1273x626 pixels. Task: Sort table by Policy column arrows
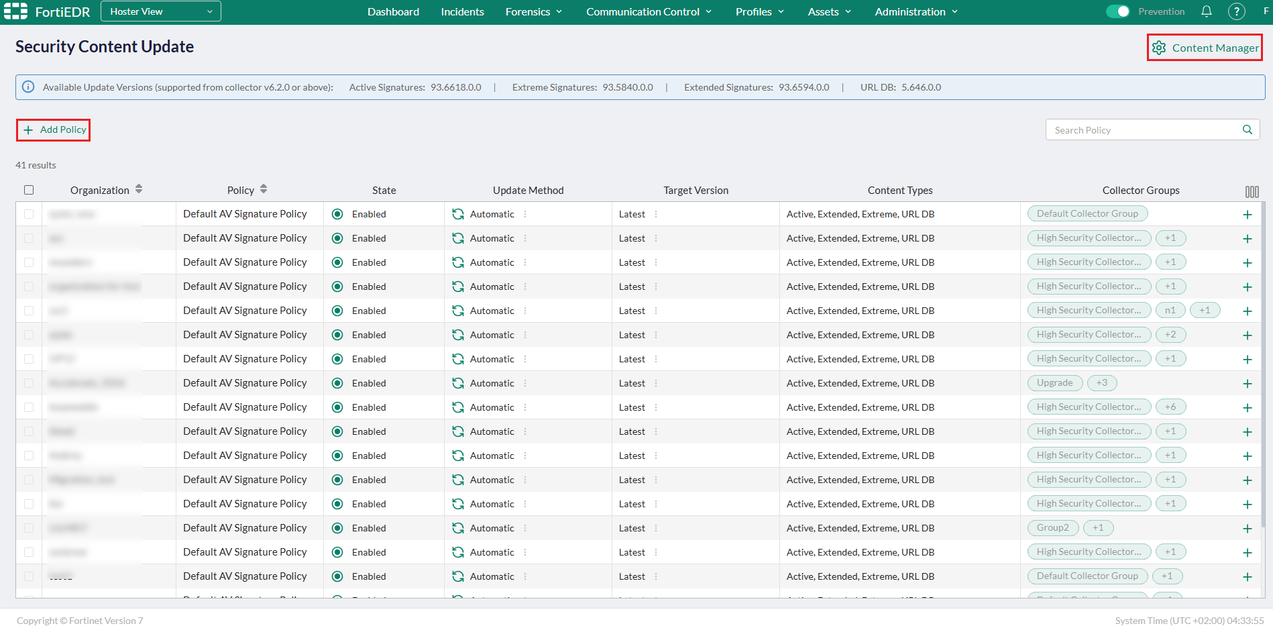tap(264, 189)
